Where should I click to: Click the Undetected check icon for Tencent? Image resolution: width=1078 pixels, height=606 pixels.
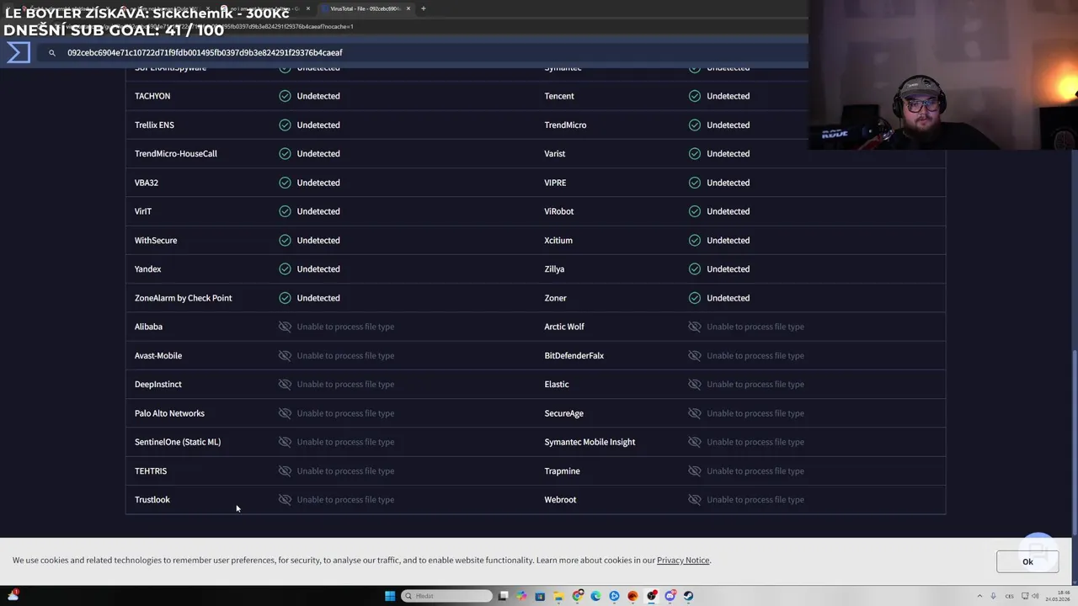695,96
